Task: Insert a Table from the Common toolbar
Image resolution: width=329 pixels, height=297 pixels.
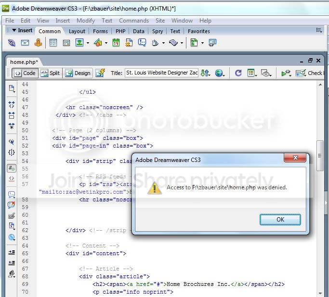Action: (53, 43)
